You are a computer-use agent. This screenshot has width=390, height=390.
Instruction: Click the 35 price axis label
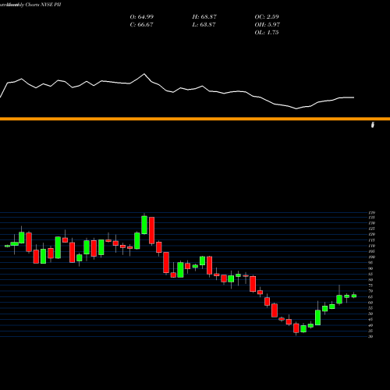(x=371, y=331)
